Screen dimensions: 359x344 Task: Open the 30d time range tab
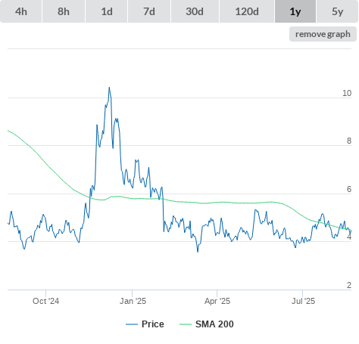click(195, 11)
